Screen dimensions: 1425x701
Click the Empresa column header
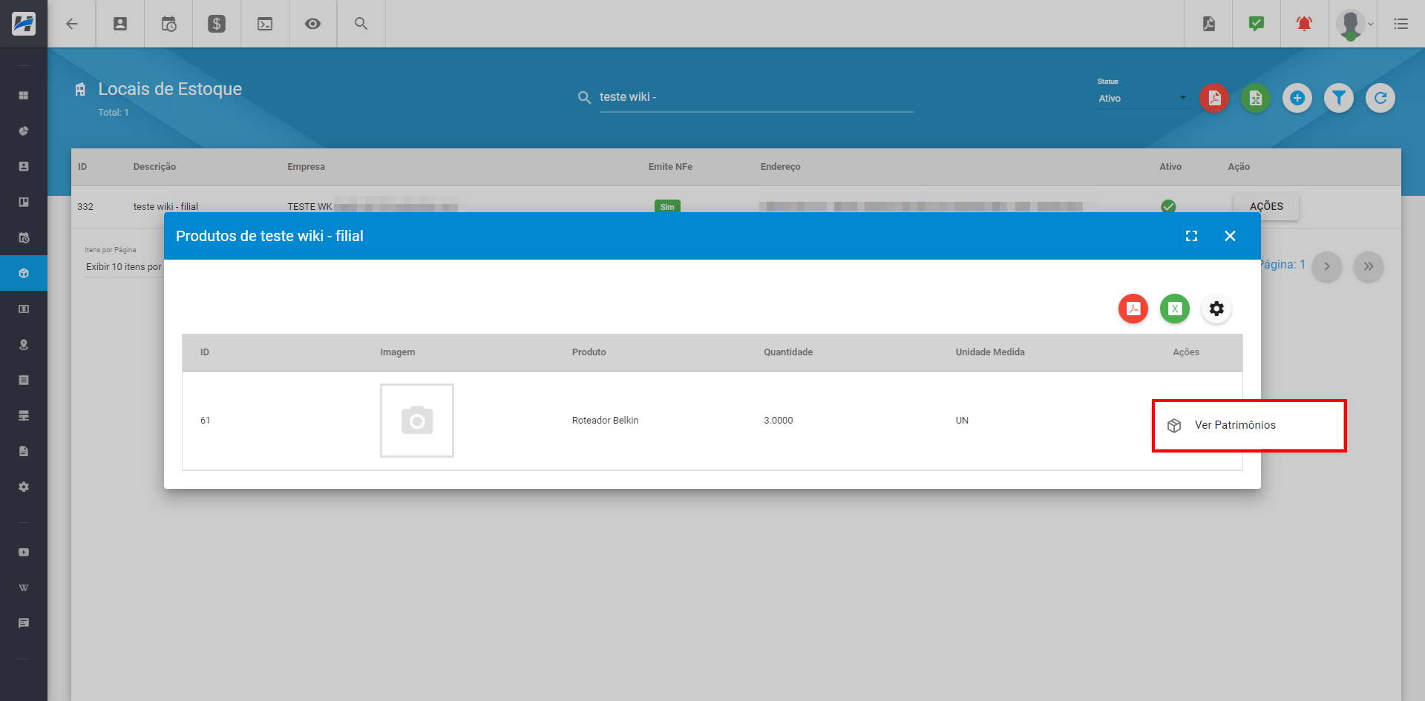pyautogui.click(x=307, y=167)
